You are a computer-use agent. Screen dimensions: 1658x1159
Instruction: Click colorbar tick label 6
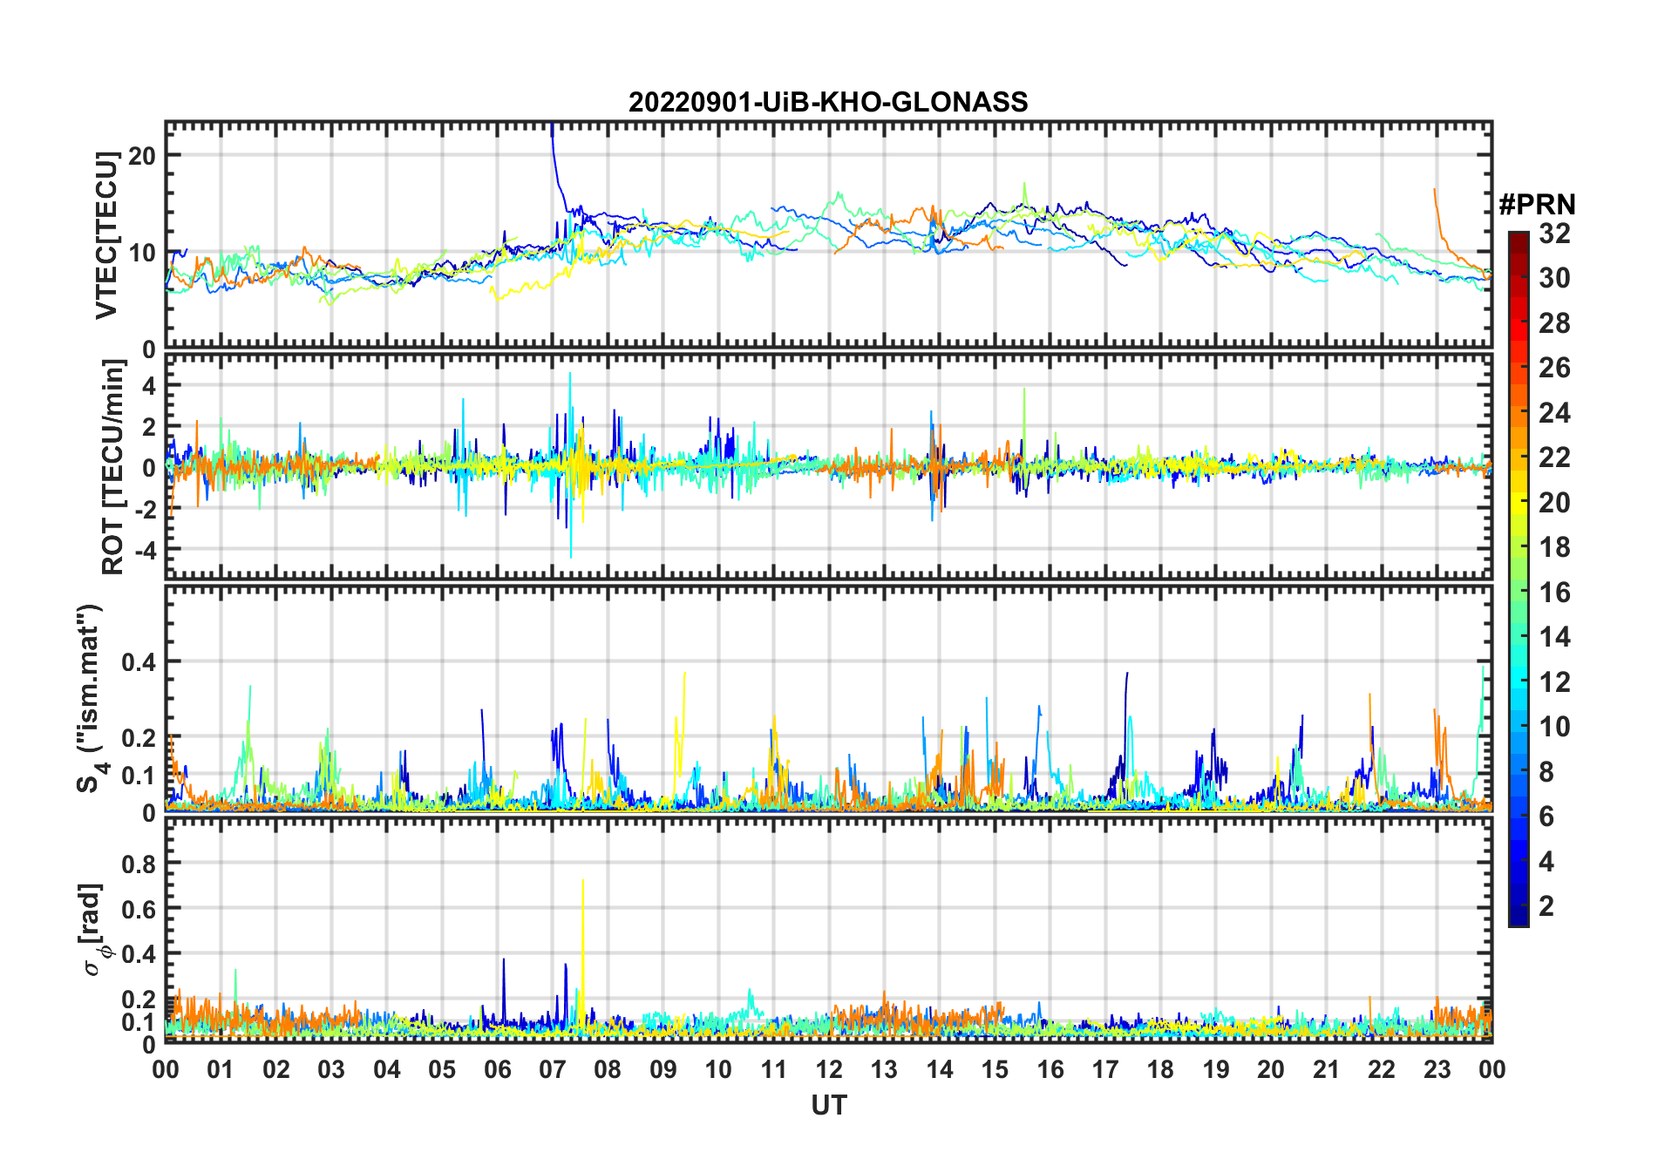(x=1546, y=817)
